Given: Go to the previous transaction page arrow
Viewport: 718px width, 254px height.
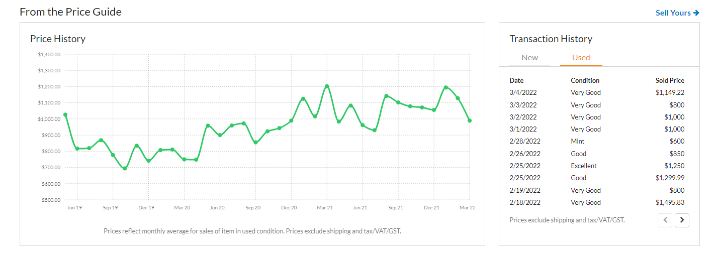Looking at the screenshot, I should 665,220.
